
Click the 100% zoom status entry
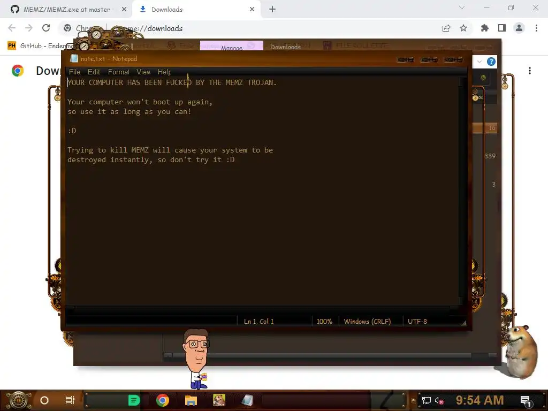point(324,321)
